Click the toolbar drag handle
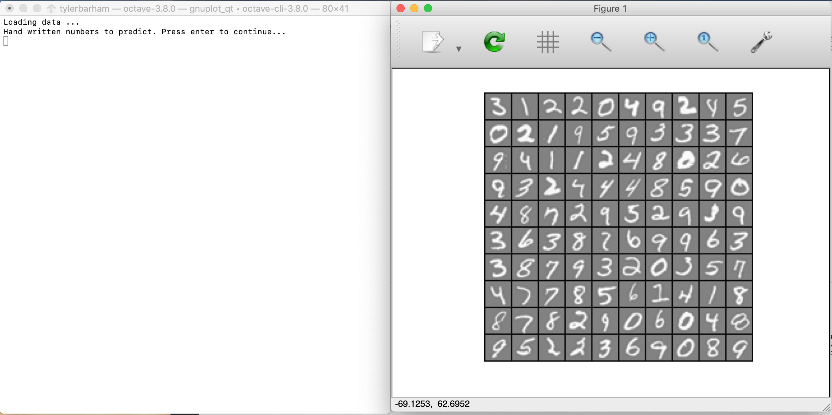 [x=398, y=40]
